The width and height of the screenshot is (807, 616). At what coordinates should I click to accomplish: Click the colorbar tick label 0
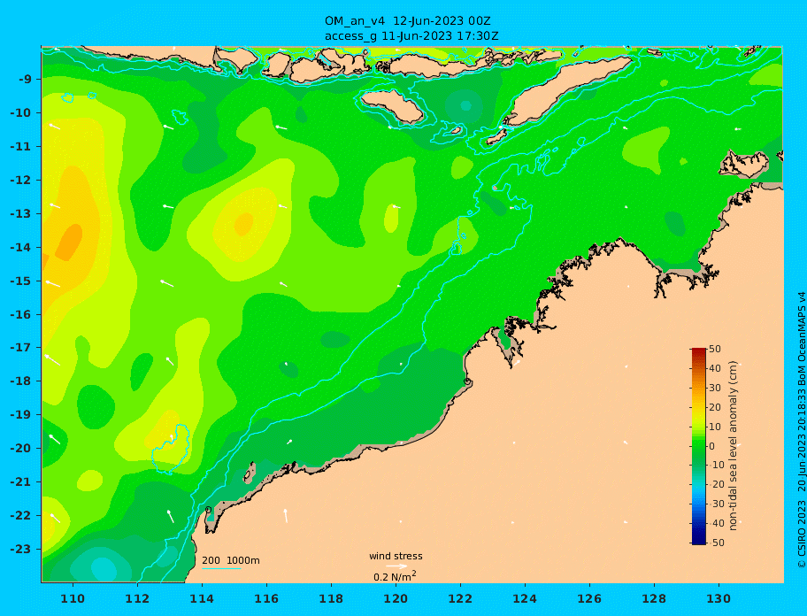pyautogui.click(x=711, y=446)
